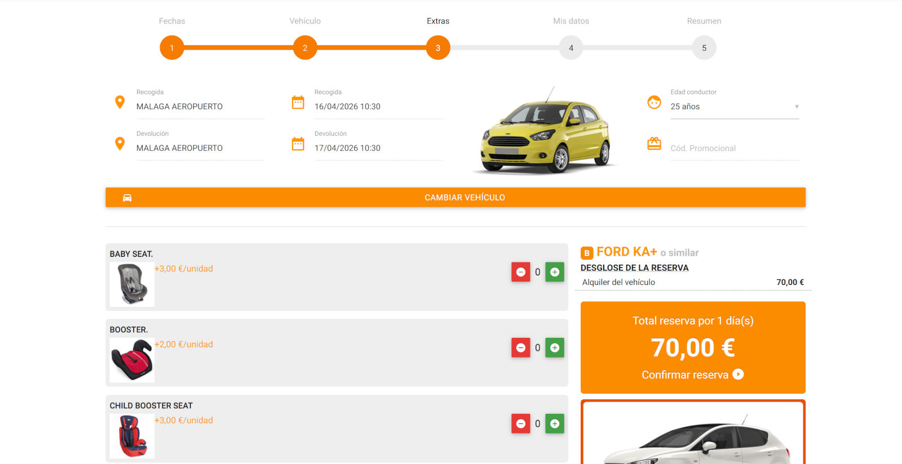Click the return date calendar icon
The width and height of the screenshot is (902, 464).
tap(298, 144)
